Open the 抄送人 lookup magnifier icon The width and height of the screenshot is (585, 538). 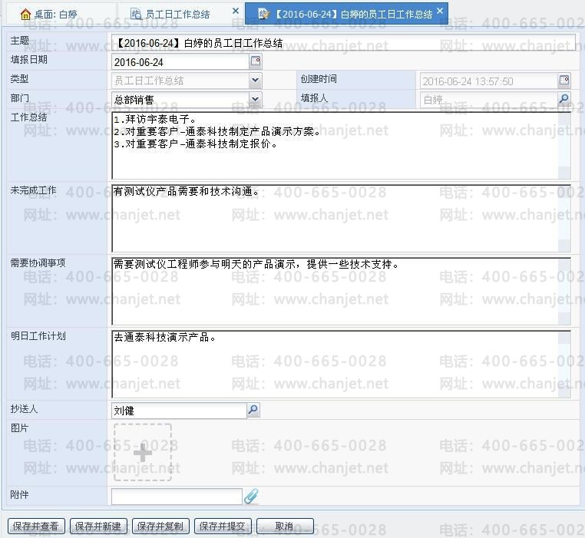click(x=253, y=411)
